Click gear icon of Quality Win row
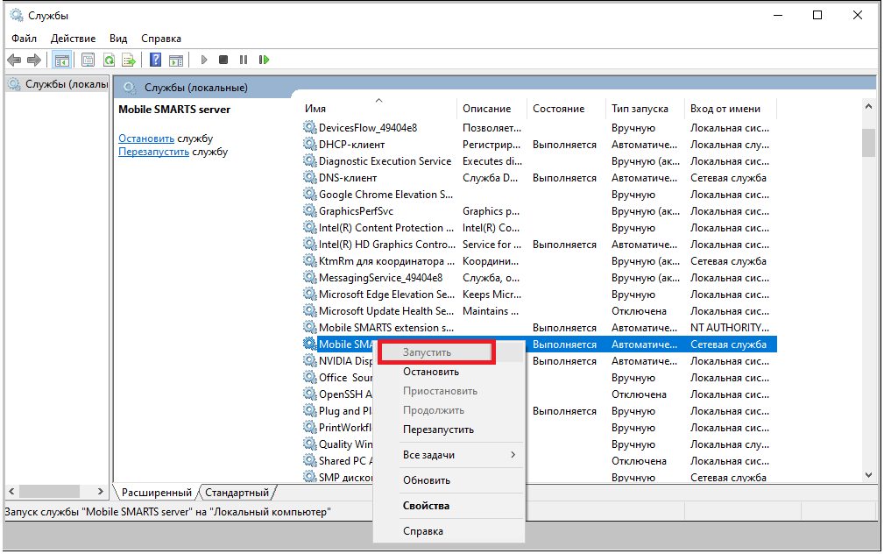The image size is (884, 554). [x=310, y=444]
